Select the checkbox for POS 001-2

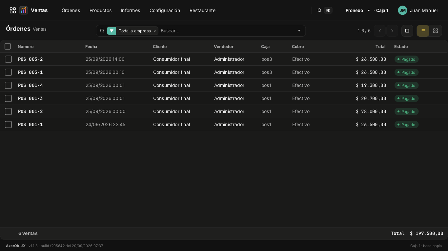pos(9,111)
